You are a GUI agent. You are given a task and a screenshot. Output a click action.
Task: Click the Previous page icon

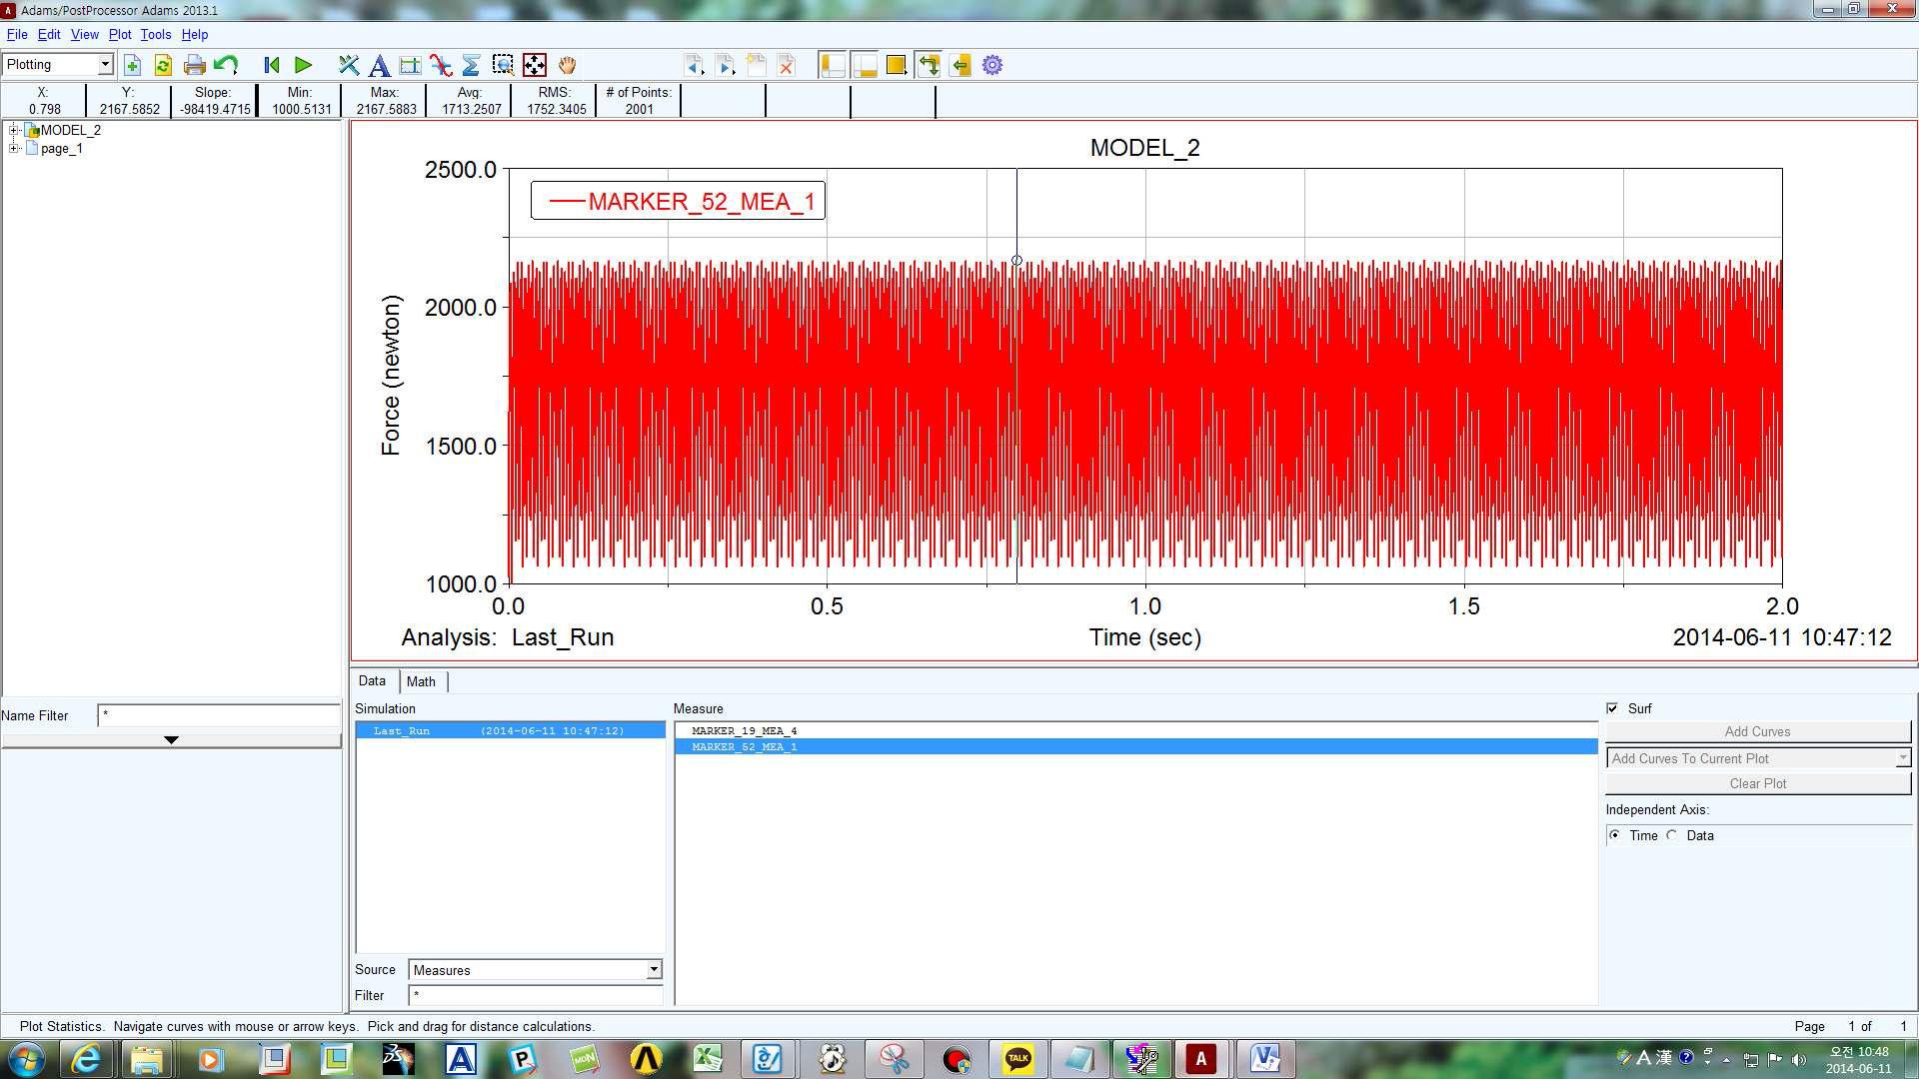click(x=694, y=66)
